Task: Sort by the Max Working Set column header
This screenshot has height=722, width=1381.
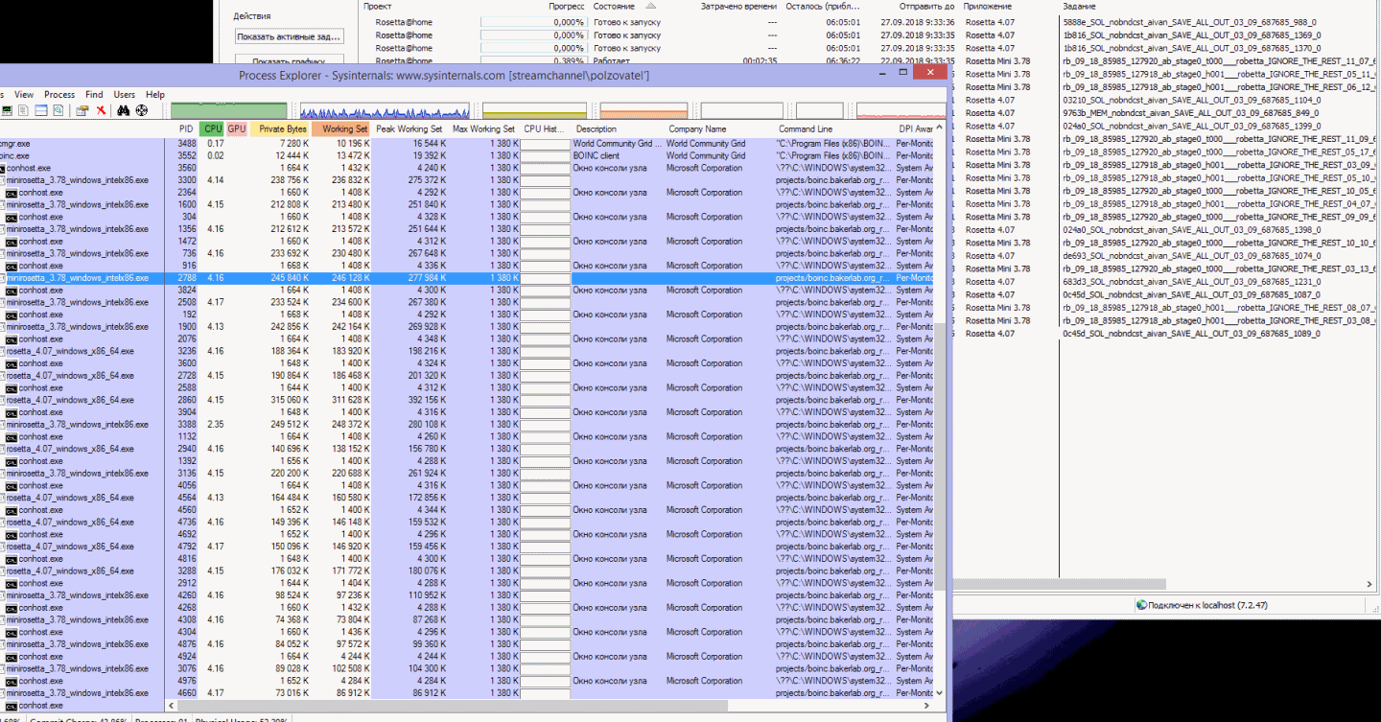Action: pos(483,128)
